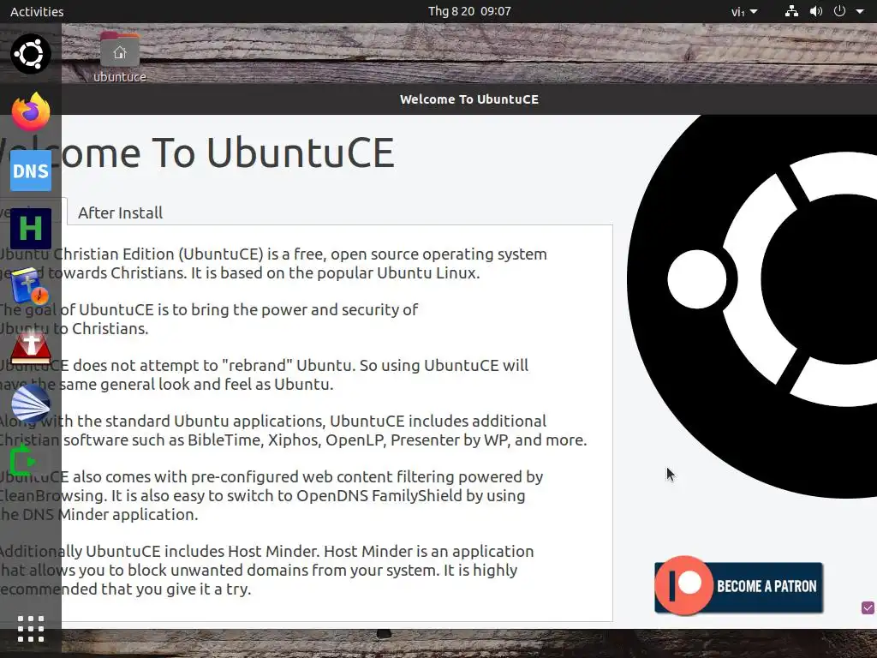Click text 'does not attempt to "rebrand" Ubuntu'
The image size is (877, 658).
pos(213,365)
